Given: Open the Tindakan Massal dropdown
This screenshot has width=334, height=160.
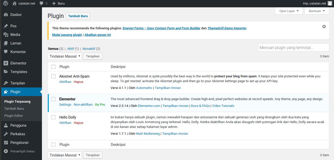Looking at the screenshot, I should coord(65,56).
